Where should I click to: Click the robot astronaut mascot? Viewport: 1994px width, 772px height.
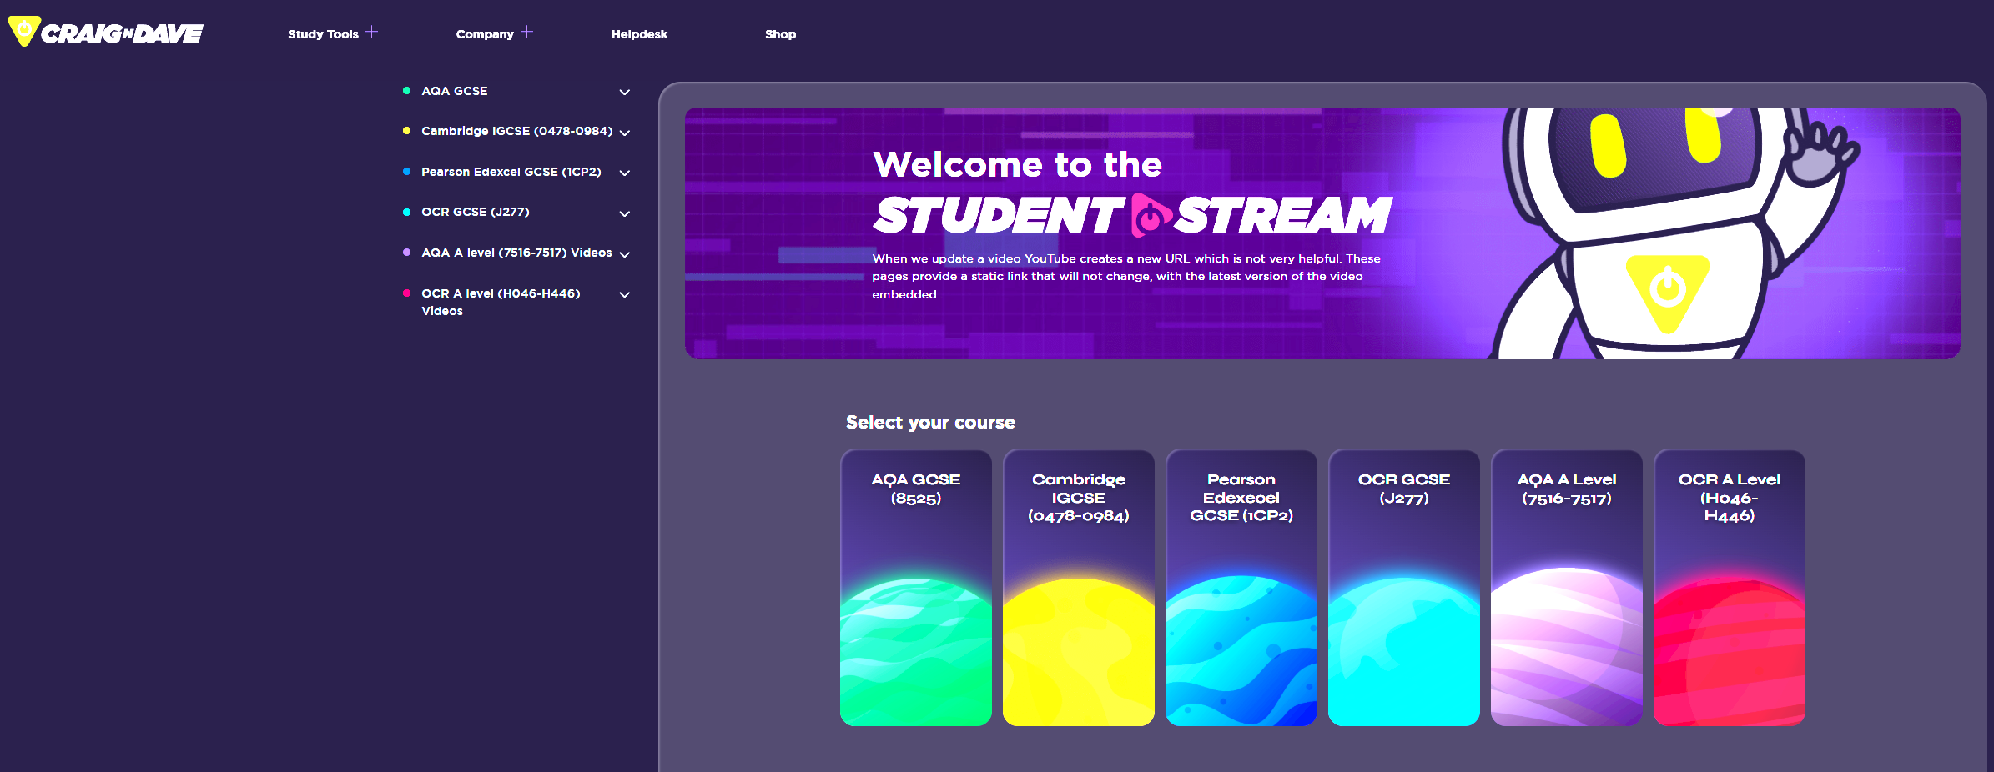pyautogui.click(x=1669, y=233)
